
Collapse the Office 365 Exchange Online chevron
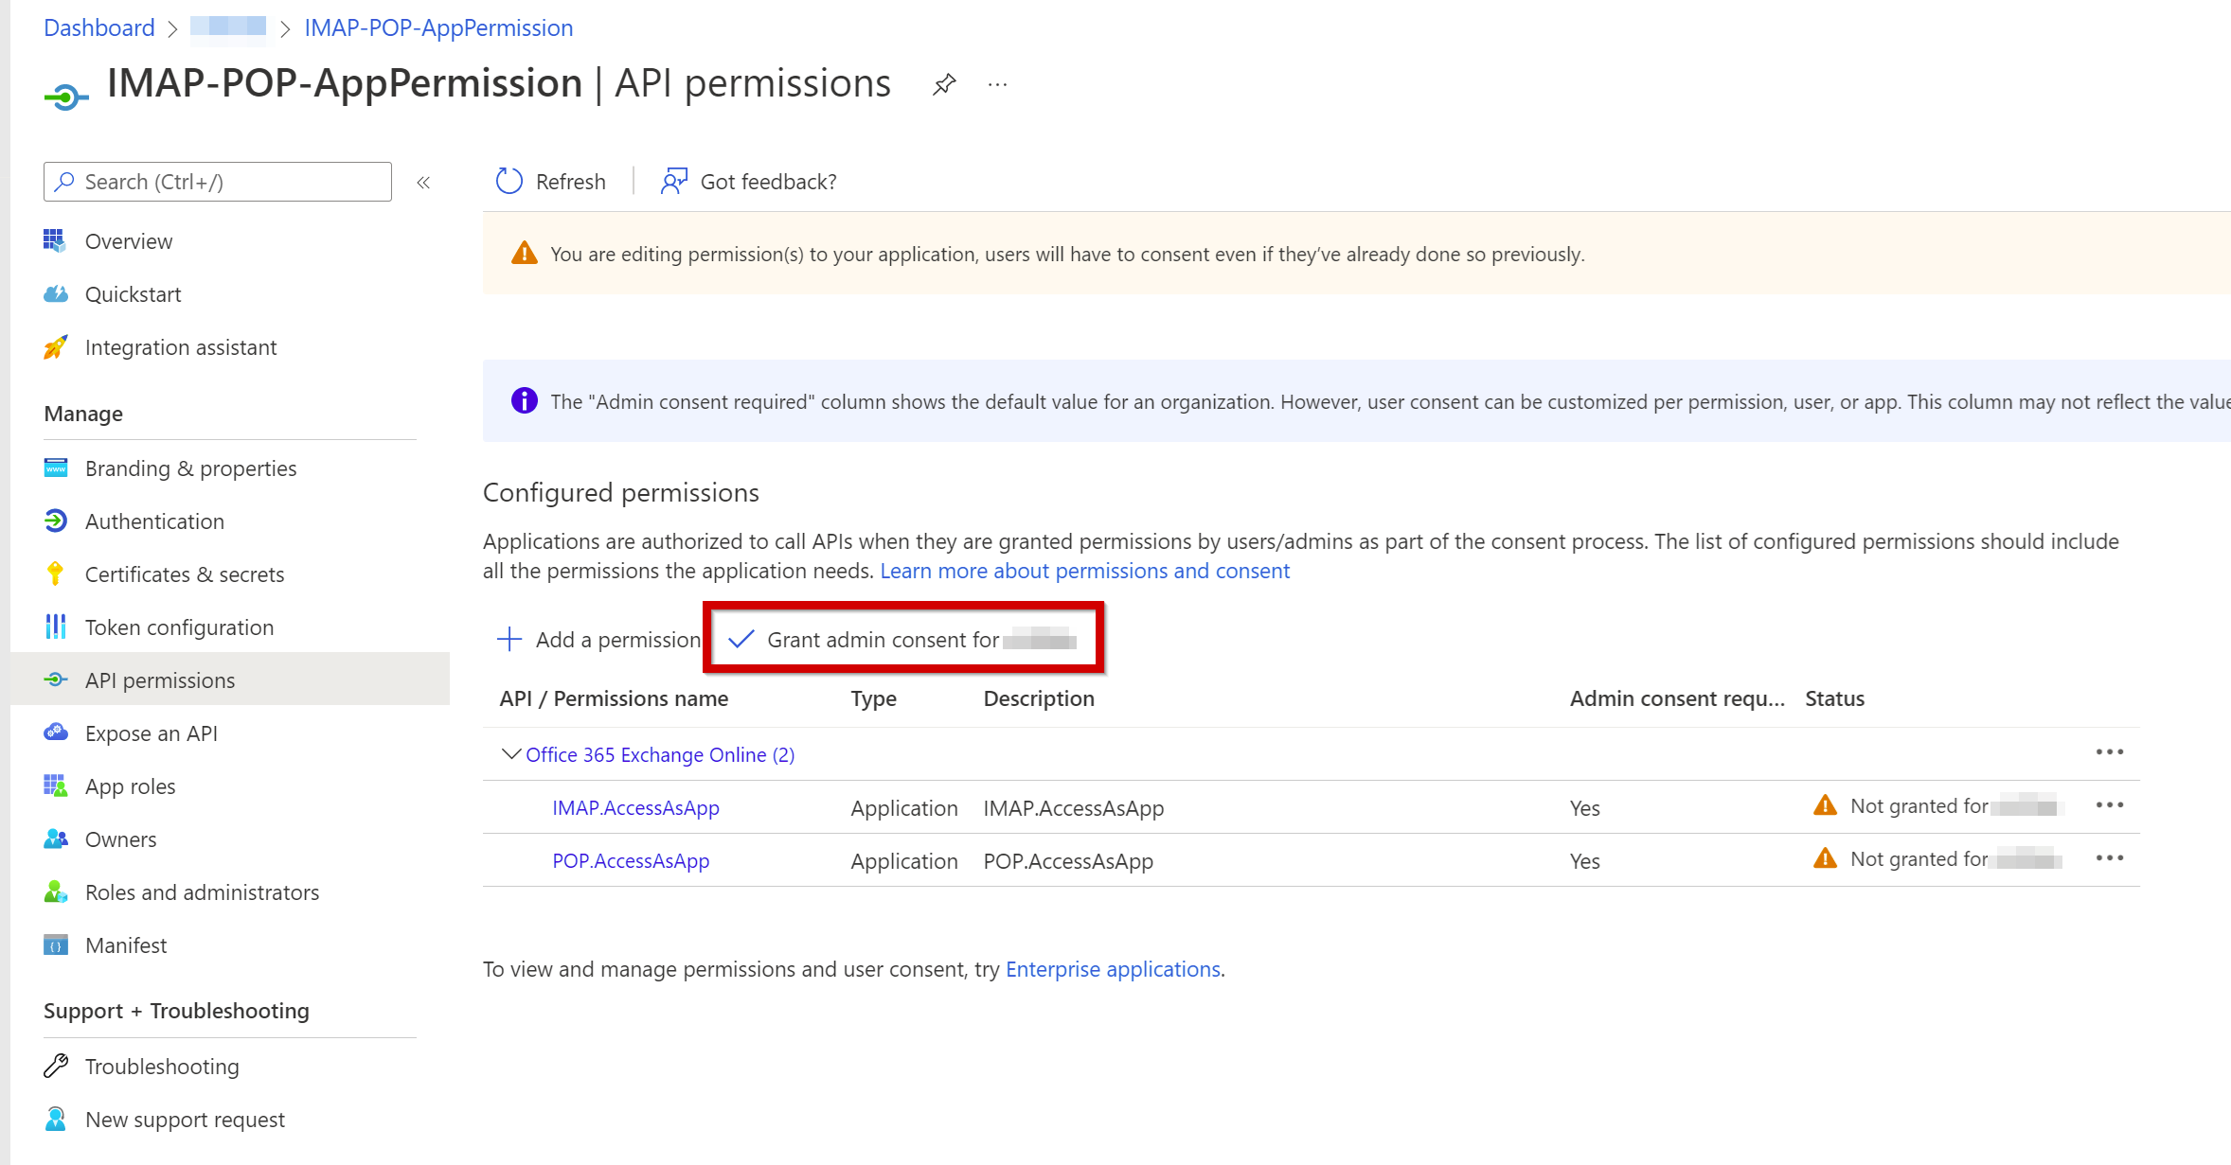[510, 754]
